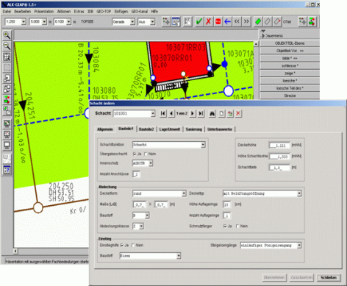Click the red stop sign icon
Screen dimensions: 347x286
click(x=218, y=21)
